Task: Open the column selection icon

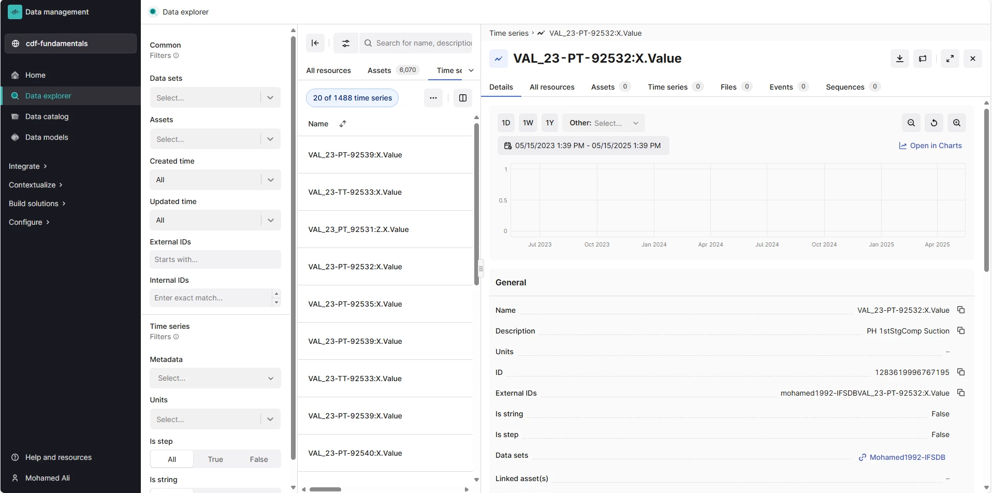Action: click(x=463, y=98)
